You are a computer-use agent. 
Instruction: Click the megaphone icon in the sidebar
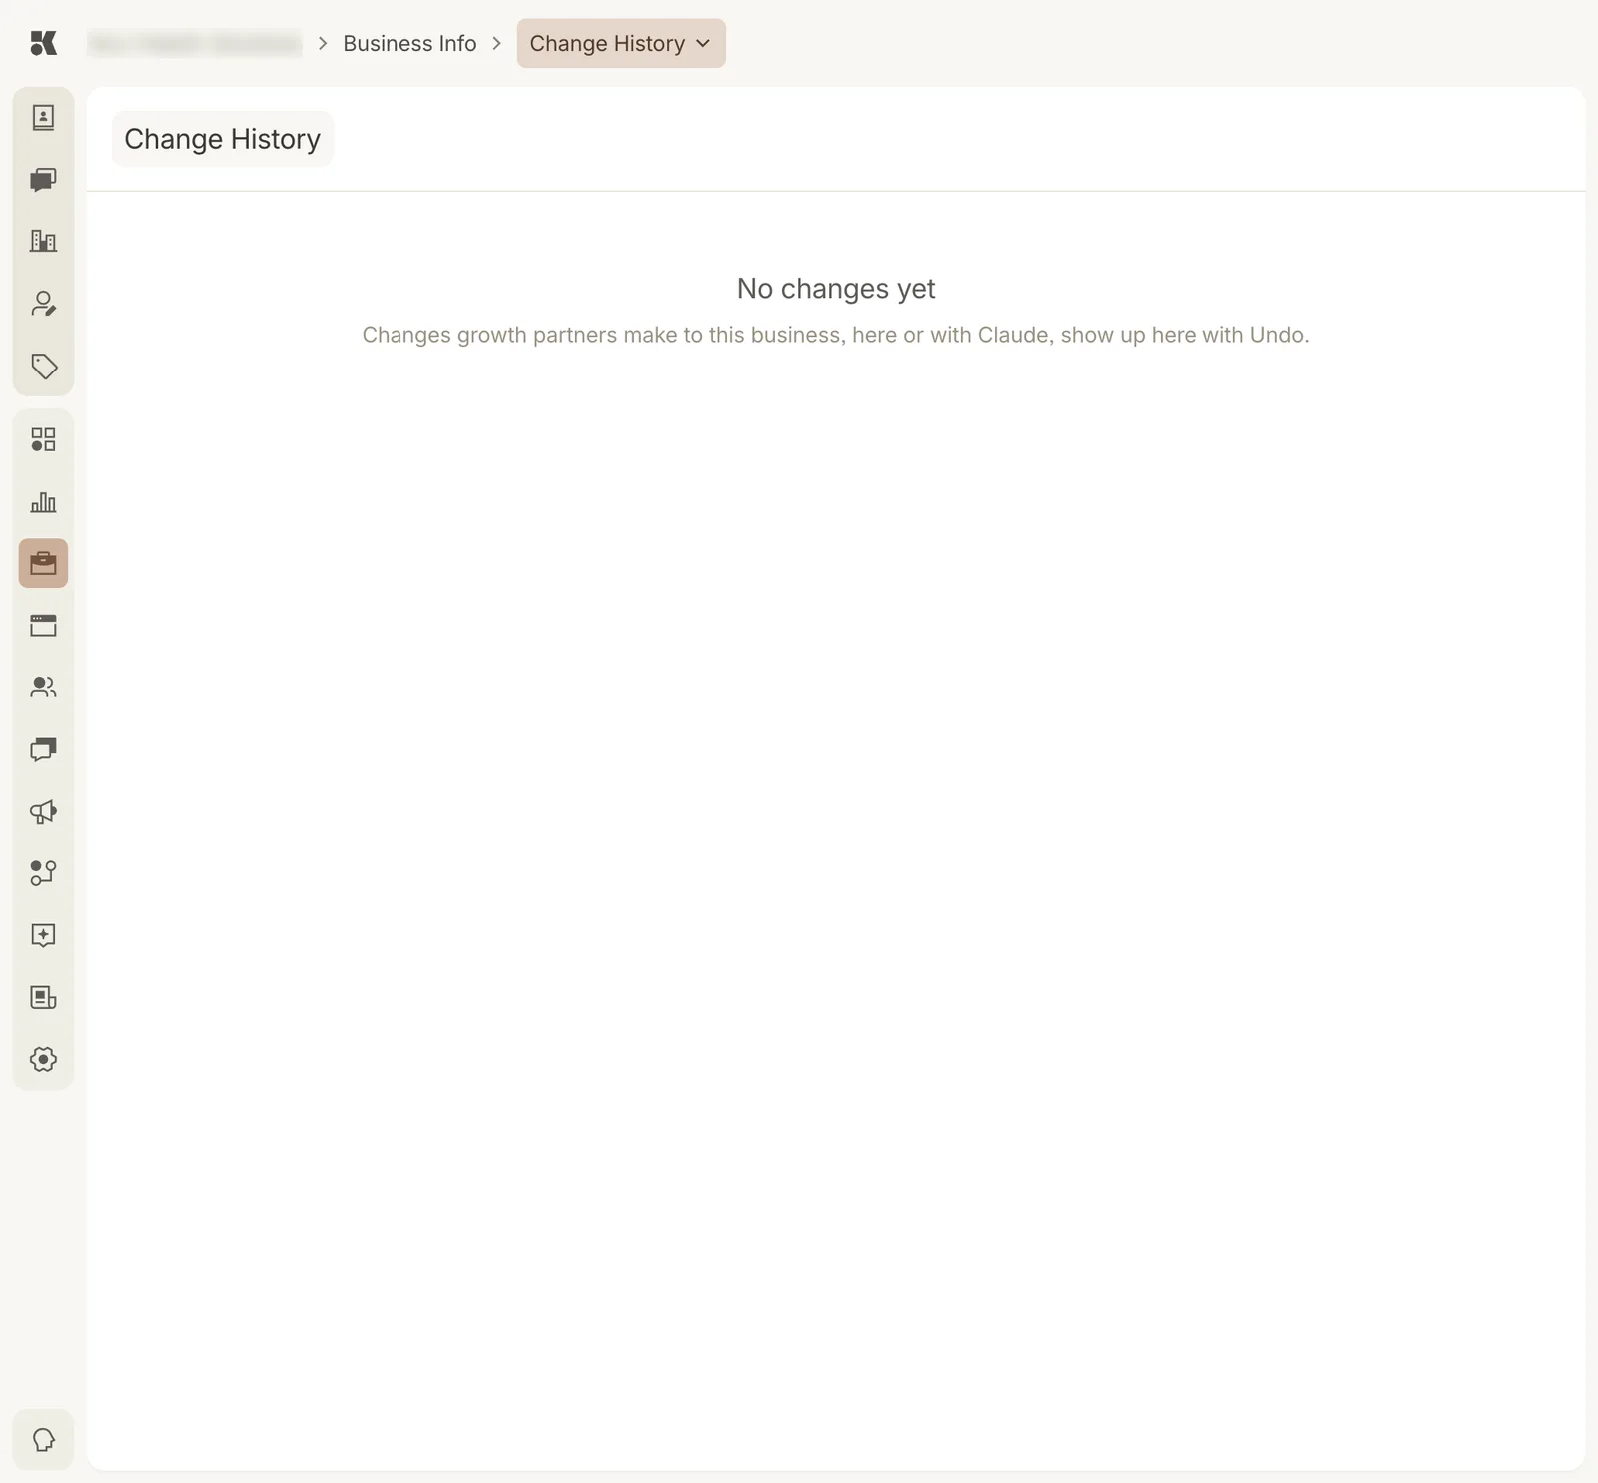[x=43, y=811]
